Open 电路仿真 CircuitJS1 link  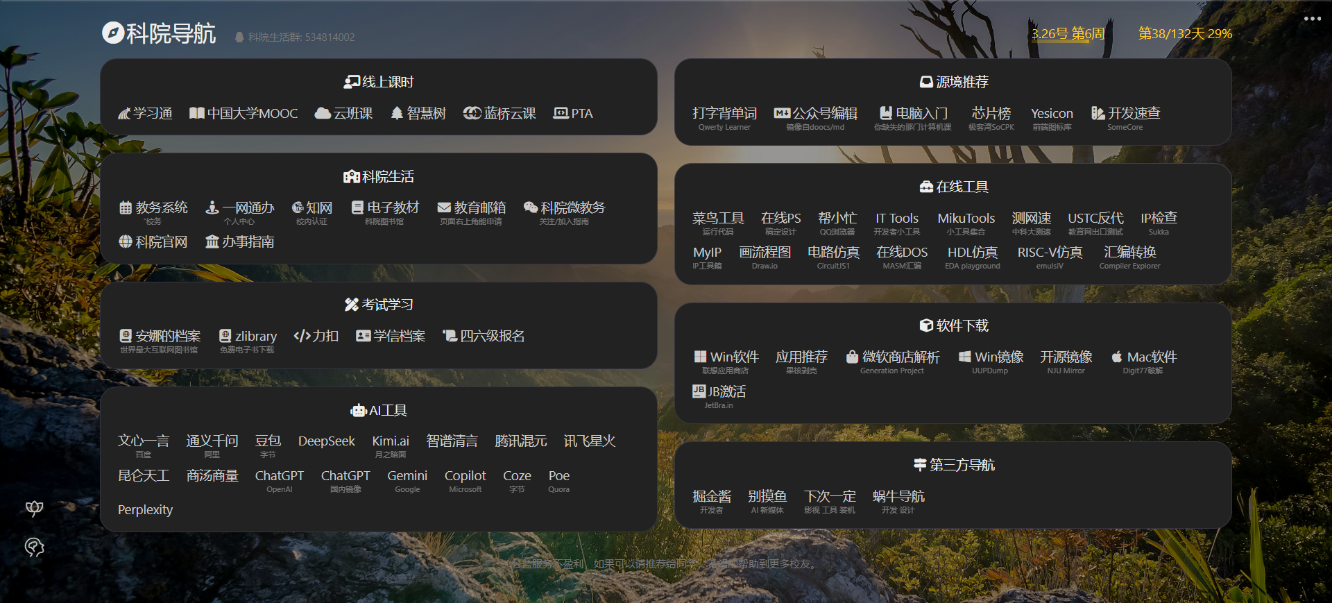[x=833, y=257]
